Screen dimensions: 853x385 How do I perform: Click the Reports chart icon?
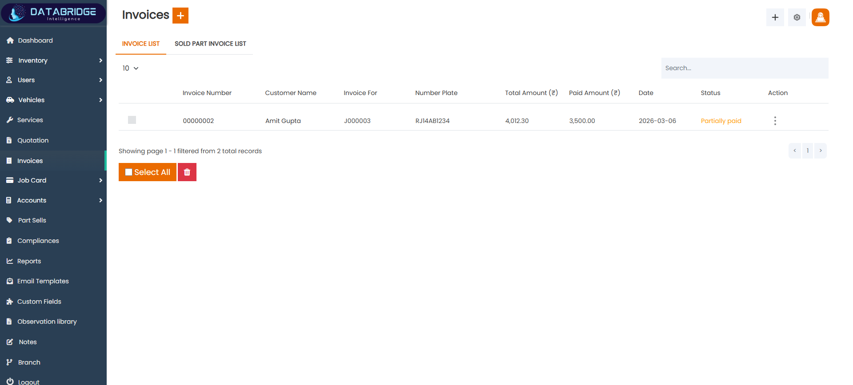point(10,261)
